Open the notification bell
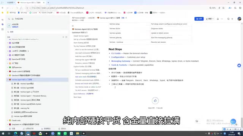Screen dimensions: 243x136 (x=218, y=19)
